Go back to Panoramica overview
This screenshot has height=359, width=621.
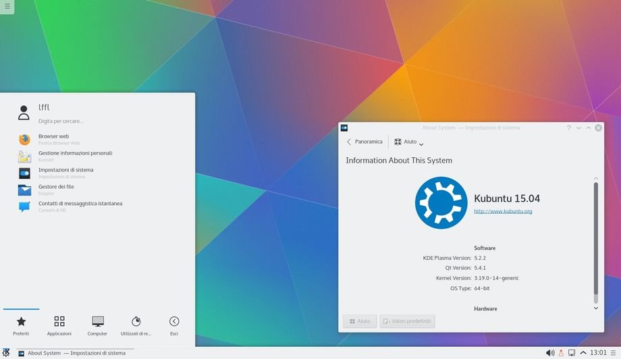click(x=364, y=142)
